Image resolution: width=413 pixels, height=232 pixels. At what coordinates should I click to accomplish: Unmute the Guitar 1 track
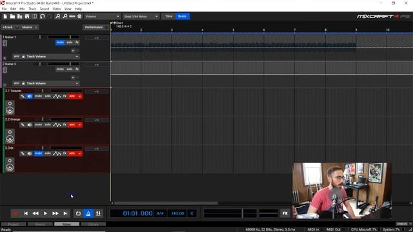[x=60, y=43]
